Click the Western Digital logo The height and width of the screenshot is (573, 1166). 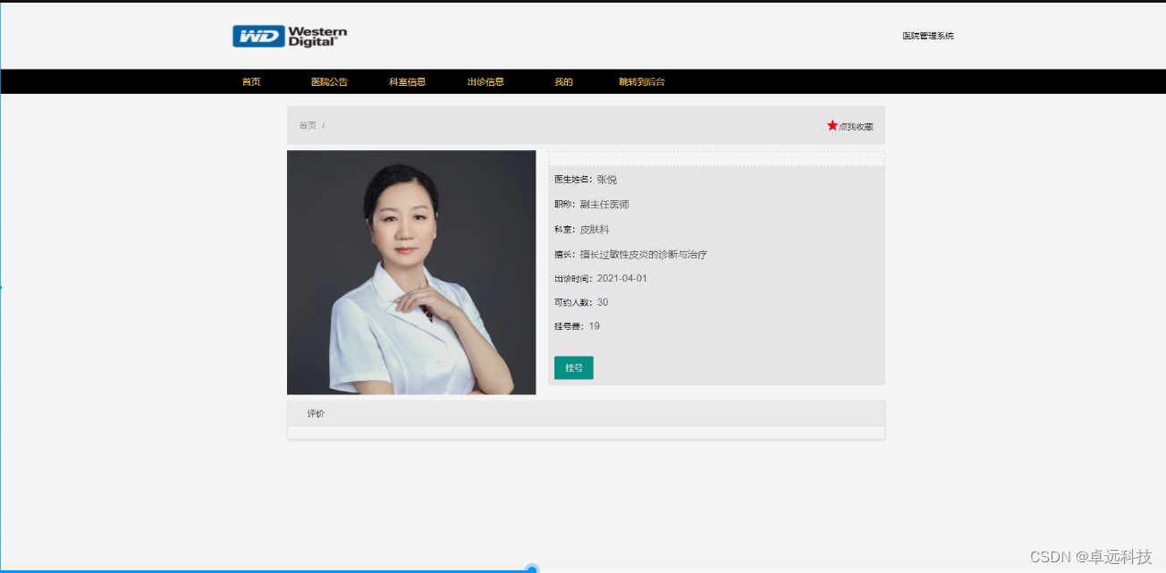[288, 36]
